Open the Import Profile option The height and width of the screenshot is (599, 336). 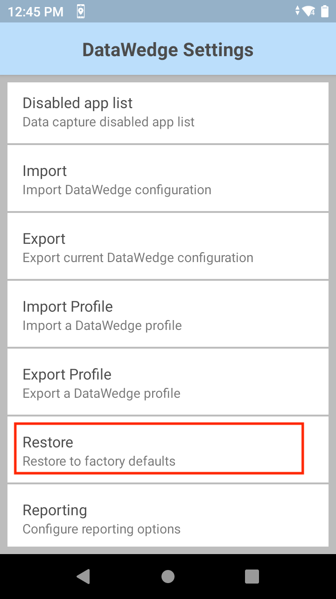coord(68,307)
